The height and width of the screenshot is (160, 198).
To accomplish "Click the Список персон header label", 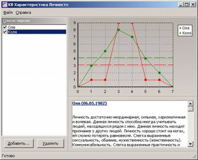I will [x=17, y=21].
